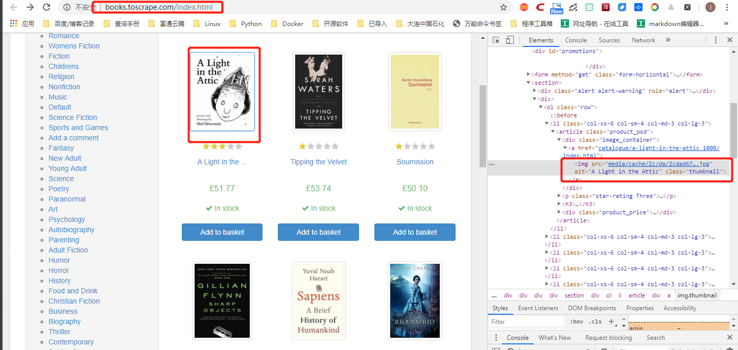Click the orange infinity extension icon

click(523, 7)
